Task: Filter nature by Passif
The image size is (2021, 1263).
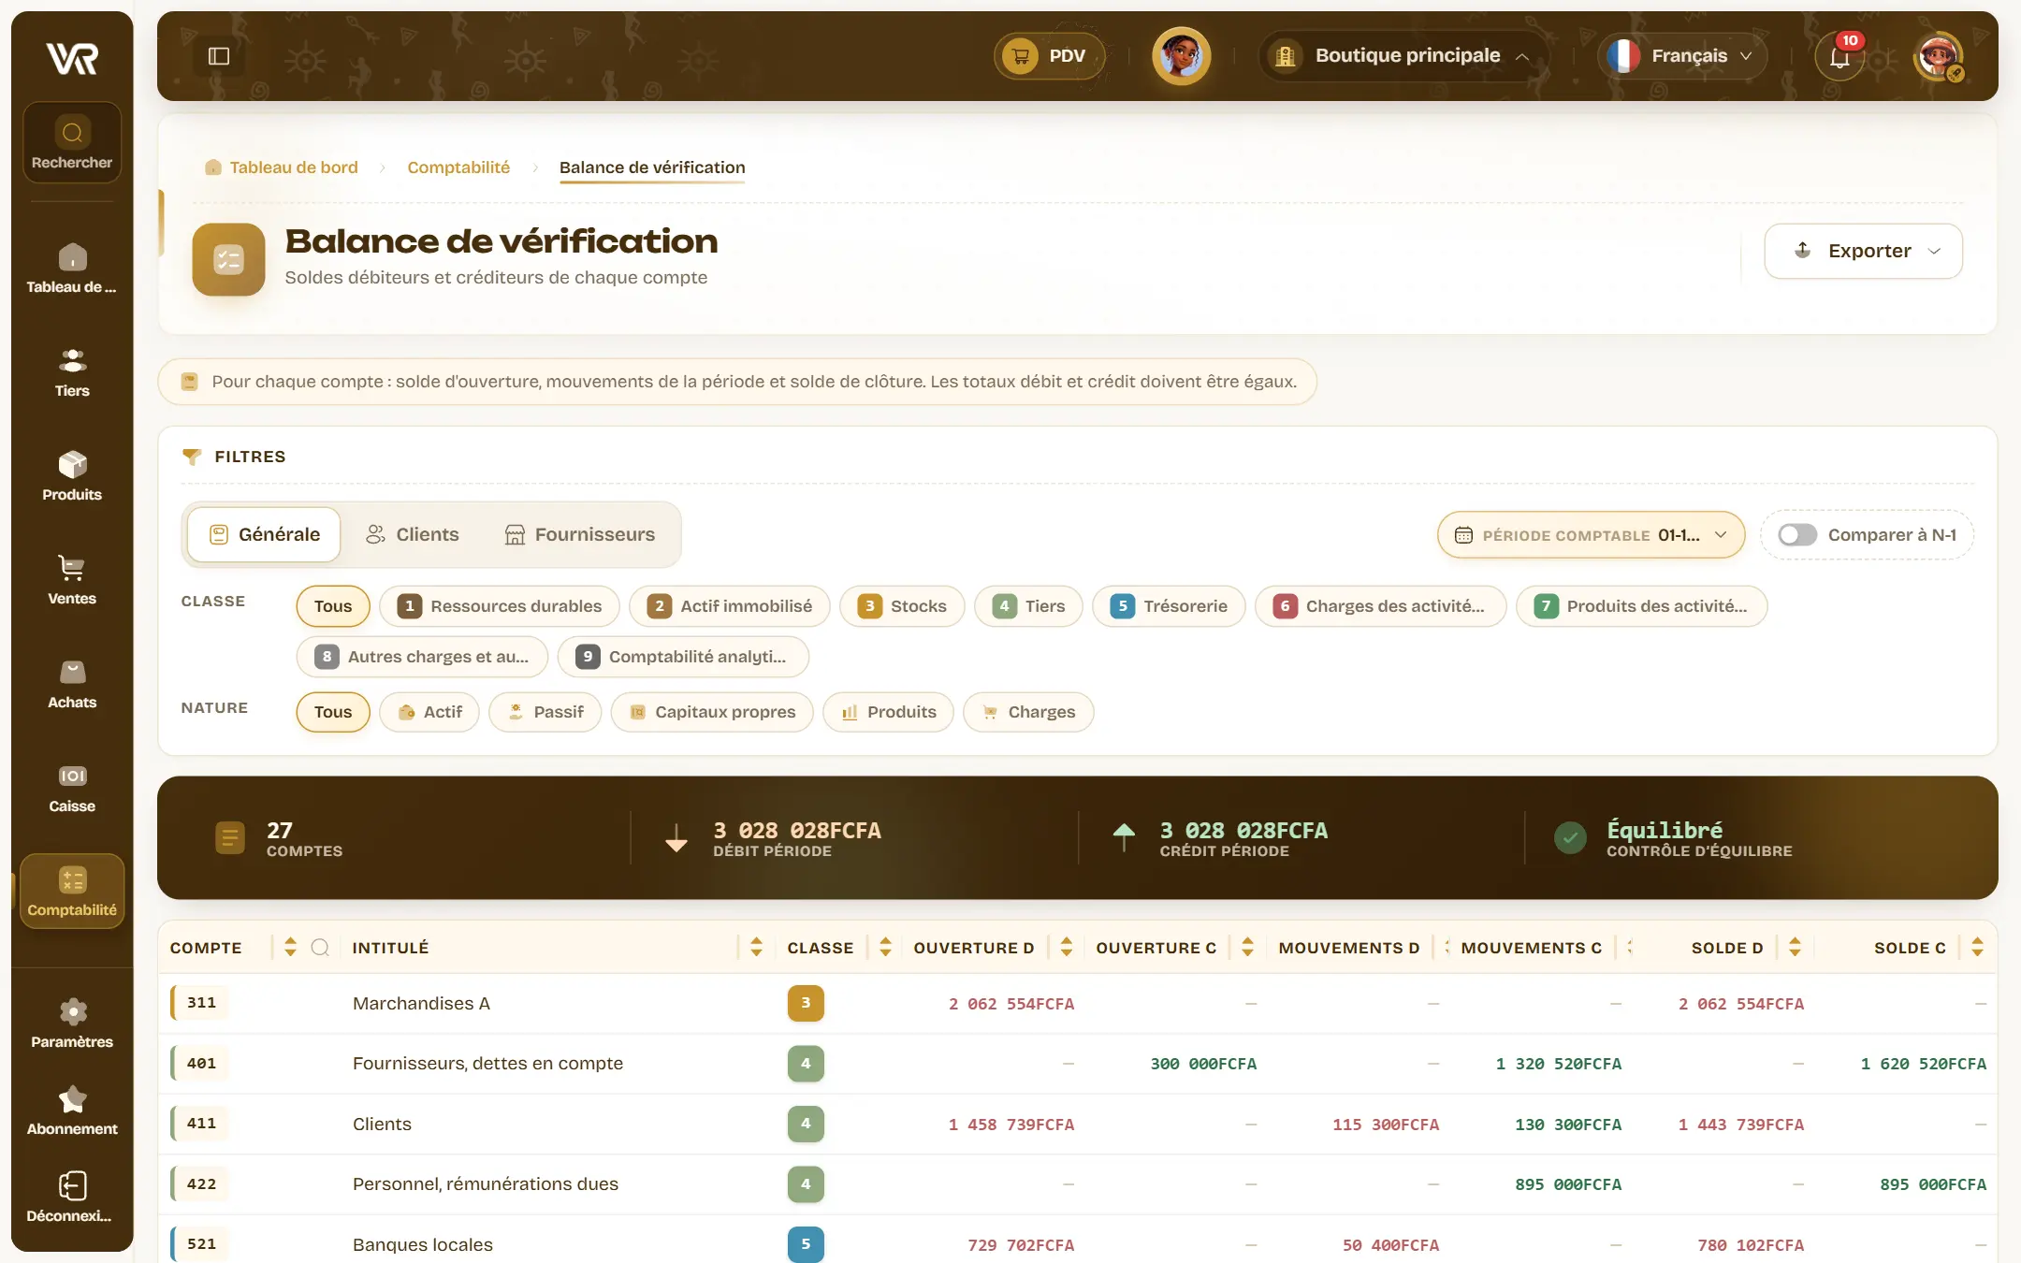Action: click(545, 712)
